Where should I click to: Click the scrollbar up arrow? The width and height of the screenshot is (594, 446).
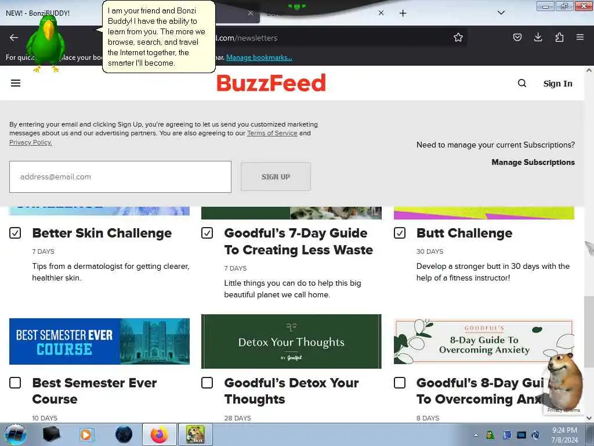point(589,70)
